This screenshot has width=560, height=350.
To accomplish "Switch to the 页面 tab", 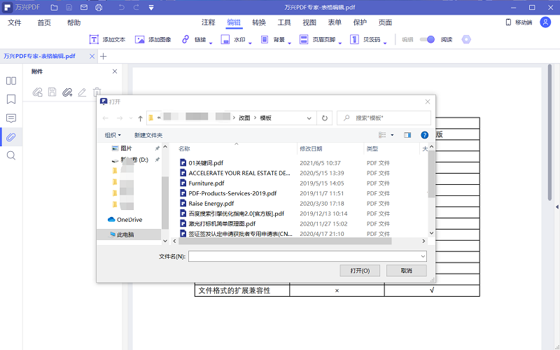I will (386, 22).
